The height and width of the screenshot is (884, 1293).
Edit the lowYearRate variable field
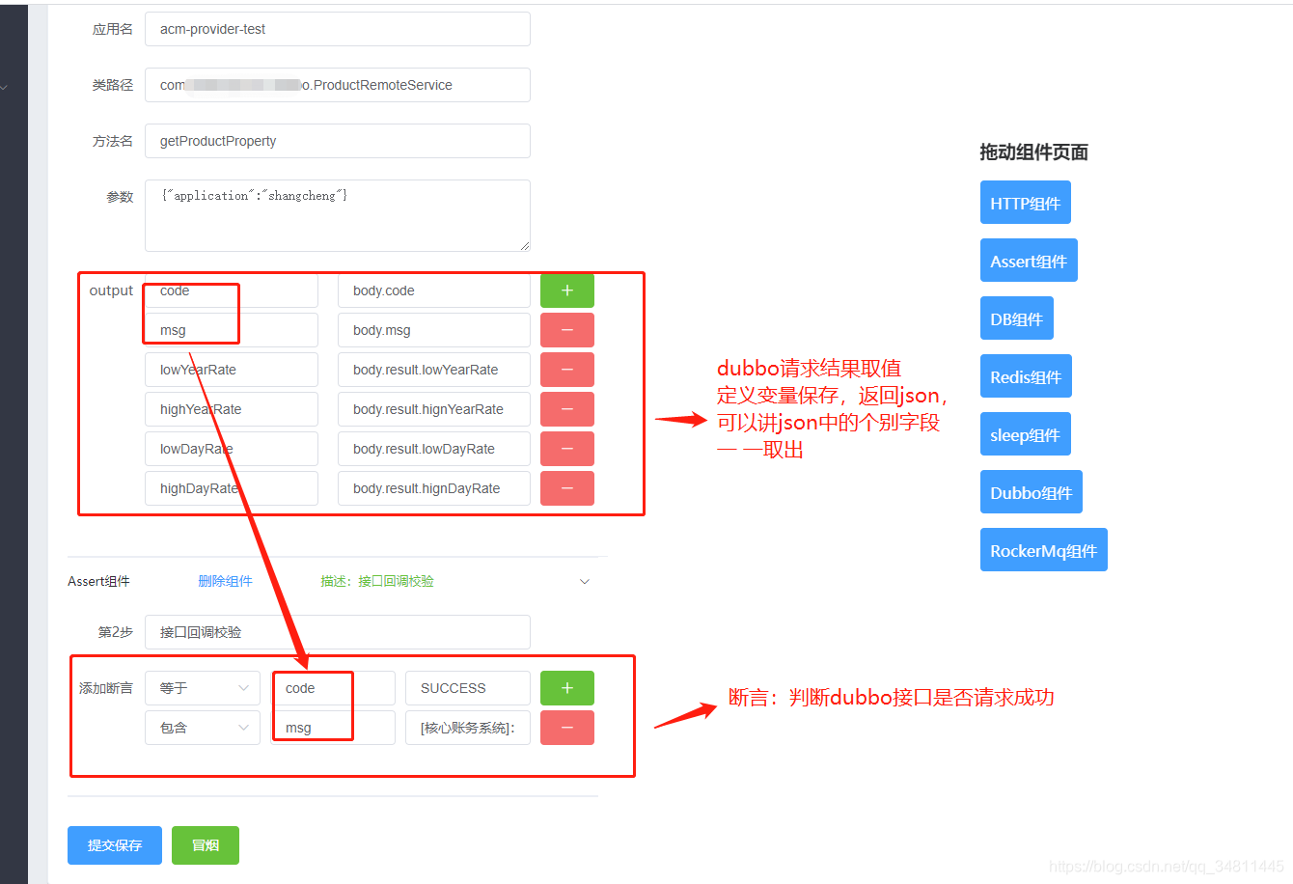[x=232, y=370]
